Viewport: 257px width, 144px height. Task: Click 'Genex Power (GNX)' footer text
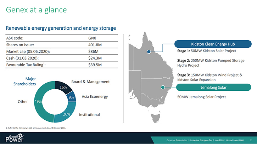tap(235, 140)
